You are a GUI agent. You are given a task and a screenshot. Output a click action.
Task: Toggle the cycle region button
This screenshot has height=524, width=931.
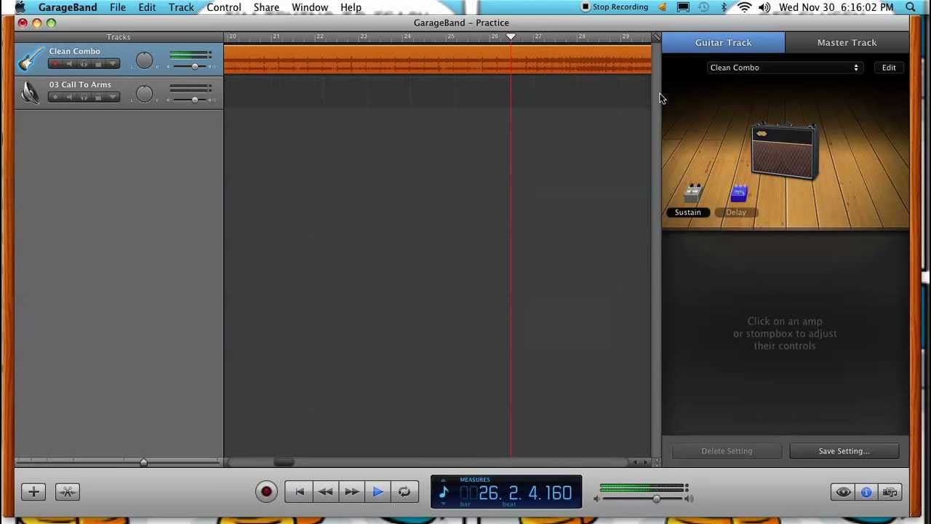point(404,492)
